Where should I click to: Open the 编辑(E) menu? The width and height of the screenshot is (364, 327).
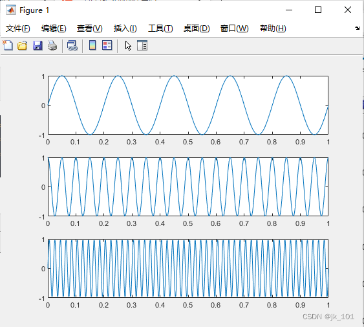point(54,28)
